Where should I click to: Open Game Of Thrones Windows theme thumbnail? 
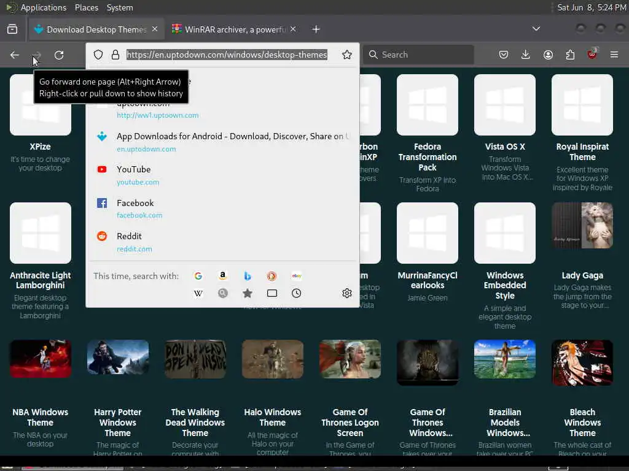coord(428,363)
